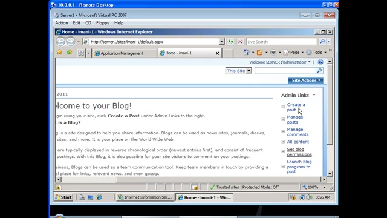Image resolution: width=387 pixels, height=218 pixels.
Task: Open the Quick Tabs grid icon
Action: [x=81, y=53]
